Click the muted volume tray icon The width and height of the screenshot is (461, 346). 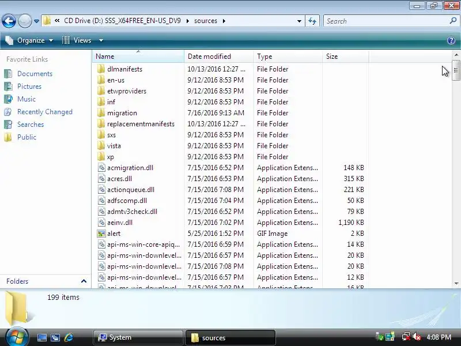[417, 337]
